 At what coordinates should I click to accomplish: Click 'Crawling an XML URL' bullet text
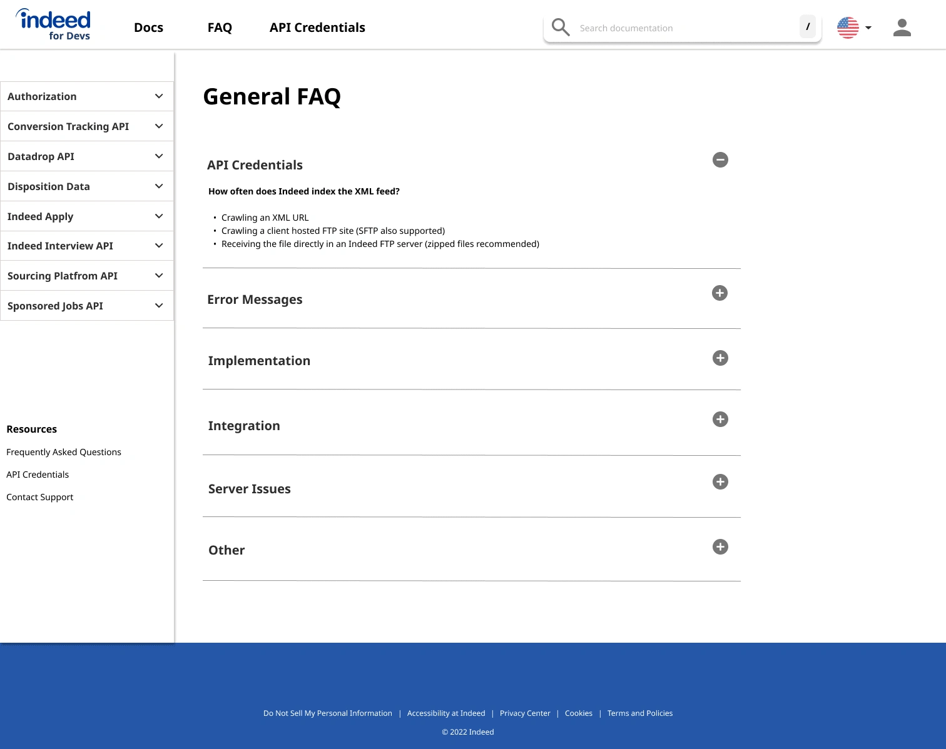(265, 218)
